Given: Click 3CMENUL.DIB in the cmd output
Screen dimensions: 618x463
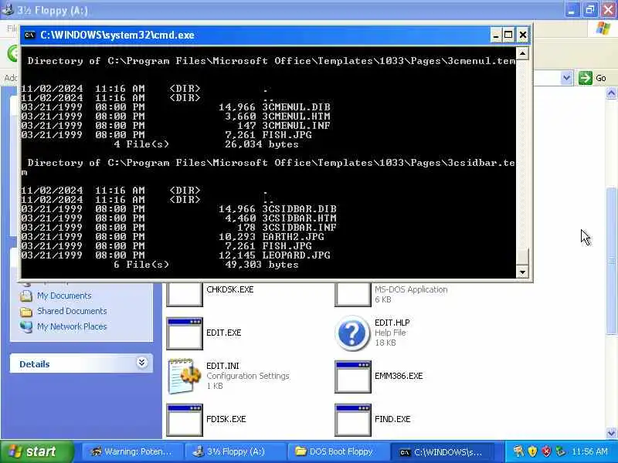Looking at the screenshot, I should (297, 107).
